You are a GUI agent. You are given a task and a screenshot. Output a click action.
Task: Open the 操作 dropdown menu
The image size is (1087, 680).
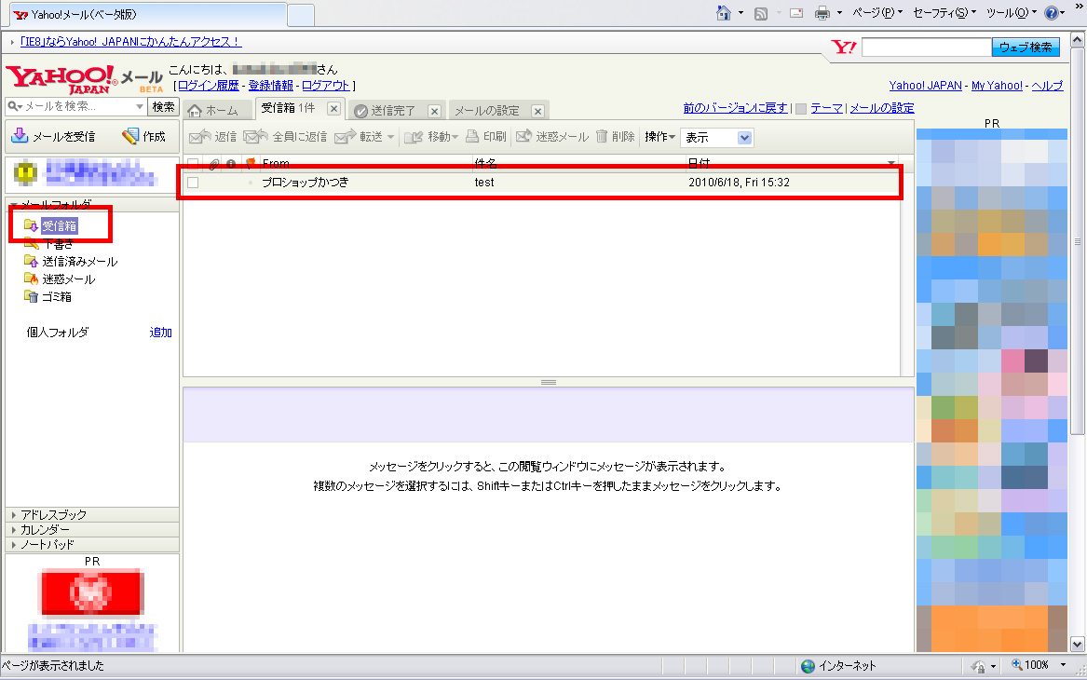[660, 137]
